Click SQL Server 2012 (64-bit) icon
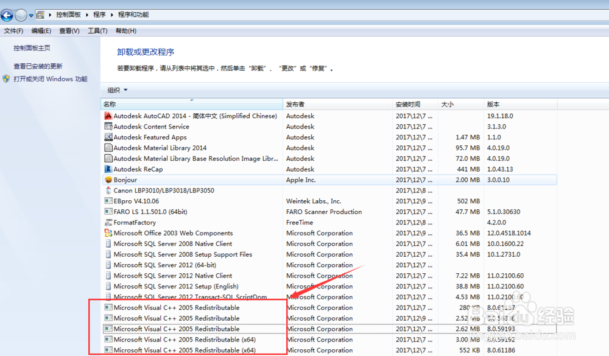The width and height of the screenshot is (609, 356). [108, 265]
